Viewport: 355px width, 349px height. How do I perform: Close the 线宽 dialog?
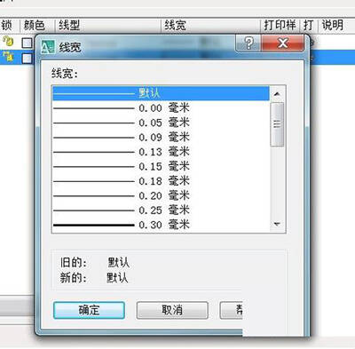pos(283,44)
